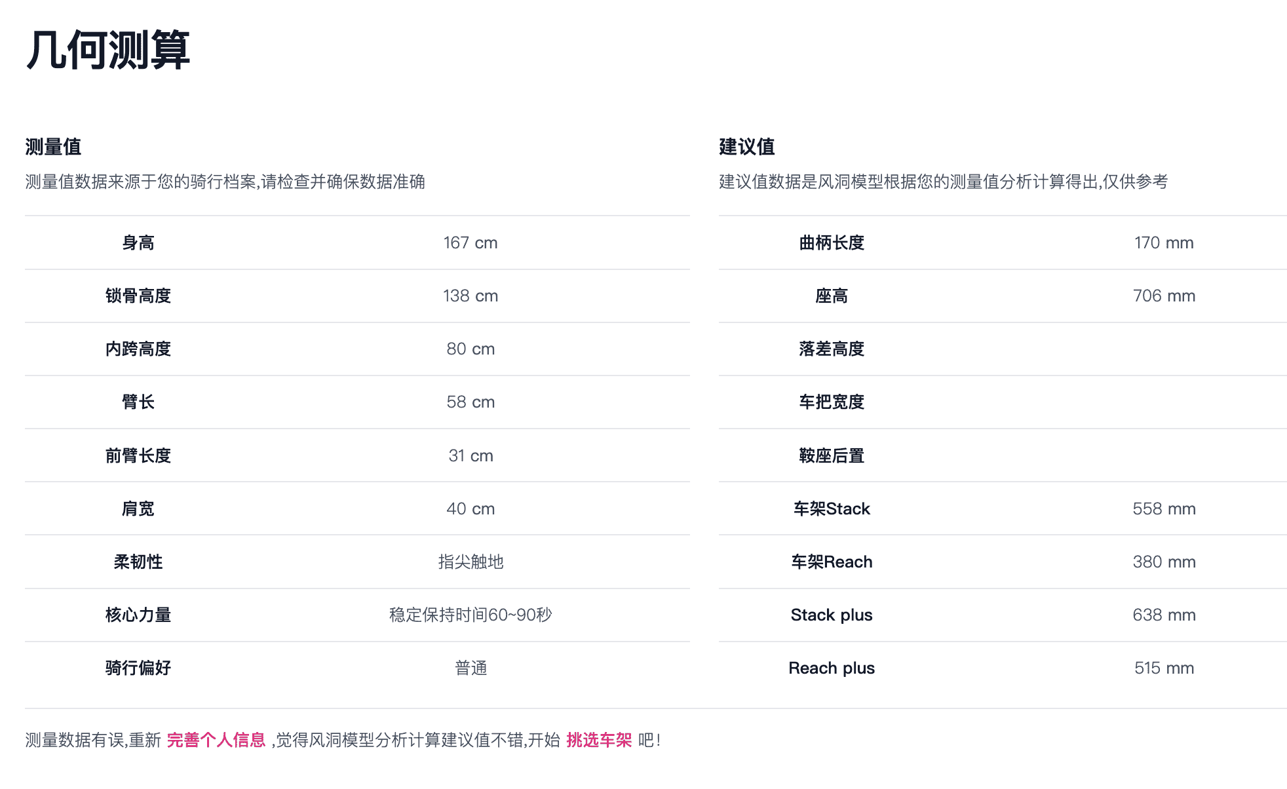Click the 80 cm inseam value
The image size is (1287, 789).
click(470, 349)
